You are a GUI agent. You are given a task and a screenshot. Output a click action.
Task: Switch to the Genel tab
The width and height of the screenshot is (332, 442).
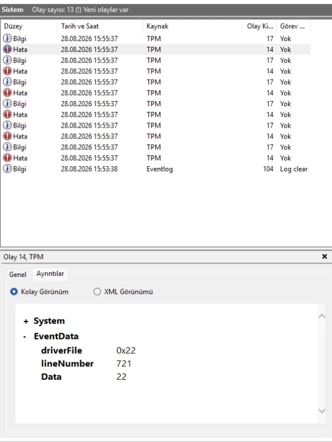[18, 274]
